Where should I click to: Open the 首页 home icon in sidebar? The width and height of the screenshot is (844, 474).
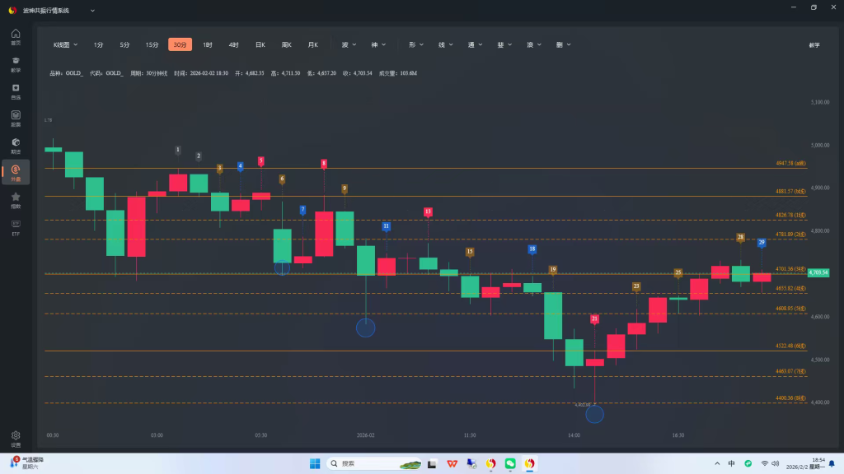(x=16, y=36)
